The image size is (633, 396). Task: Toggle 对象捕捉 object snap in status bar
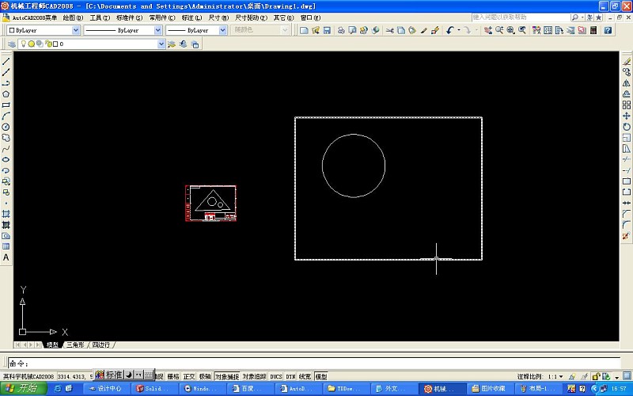[227, 377]
